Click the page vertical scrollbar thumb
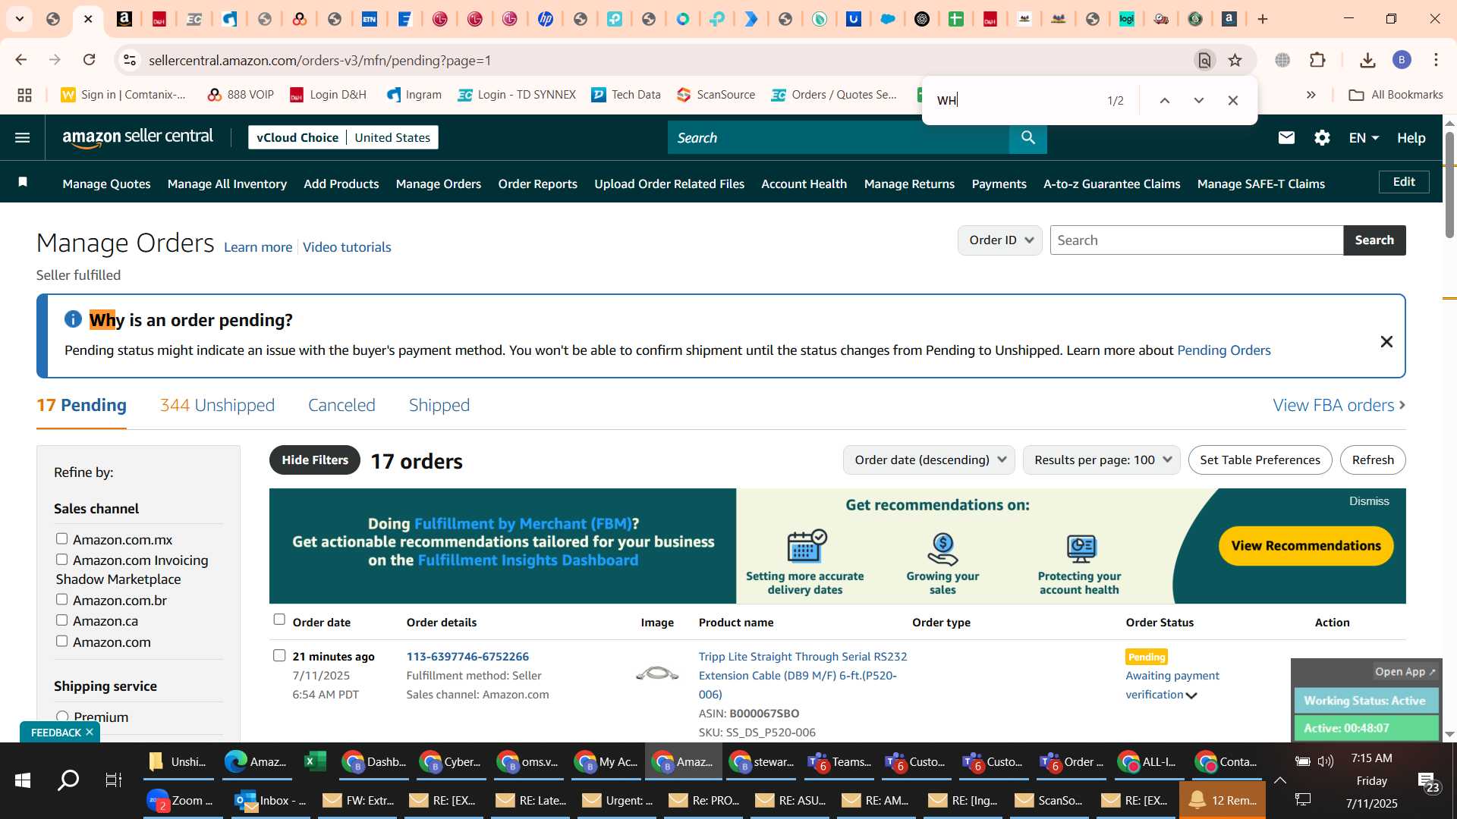The height and width of the screenshot is (819, 1457). 1449,186
